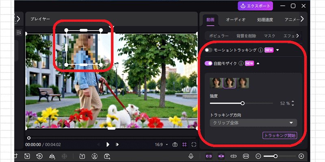Toggle the purple magnetic snap icon
The image size is (325, 162).
point(221,156)
